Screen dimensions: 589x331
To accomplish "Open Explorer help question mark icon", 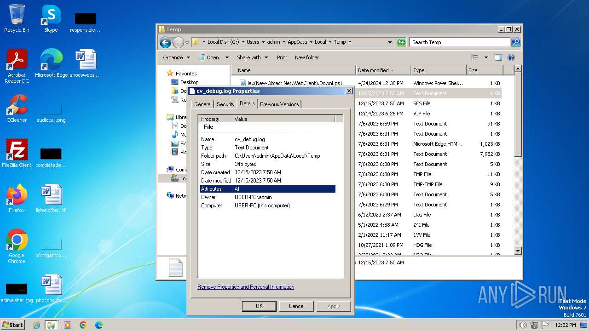I will tap(511, 57).
